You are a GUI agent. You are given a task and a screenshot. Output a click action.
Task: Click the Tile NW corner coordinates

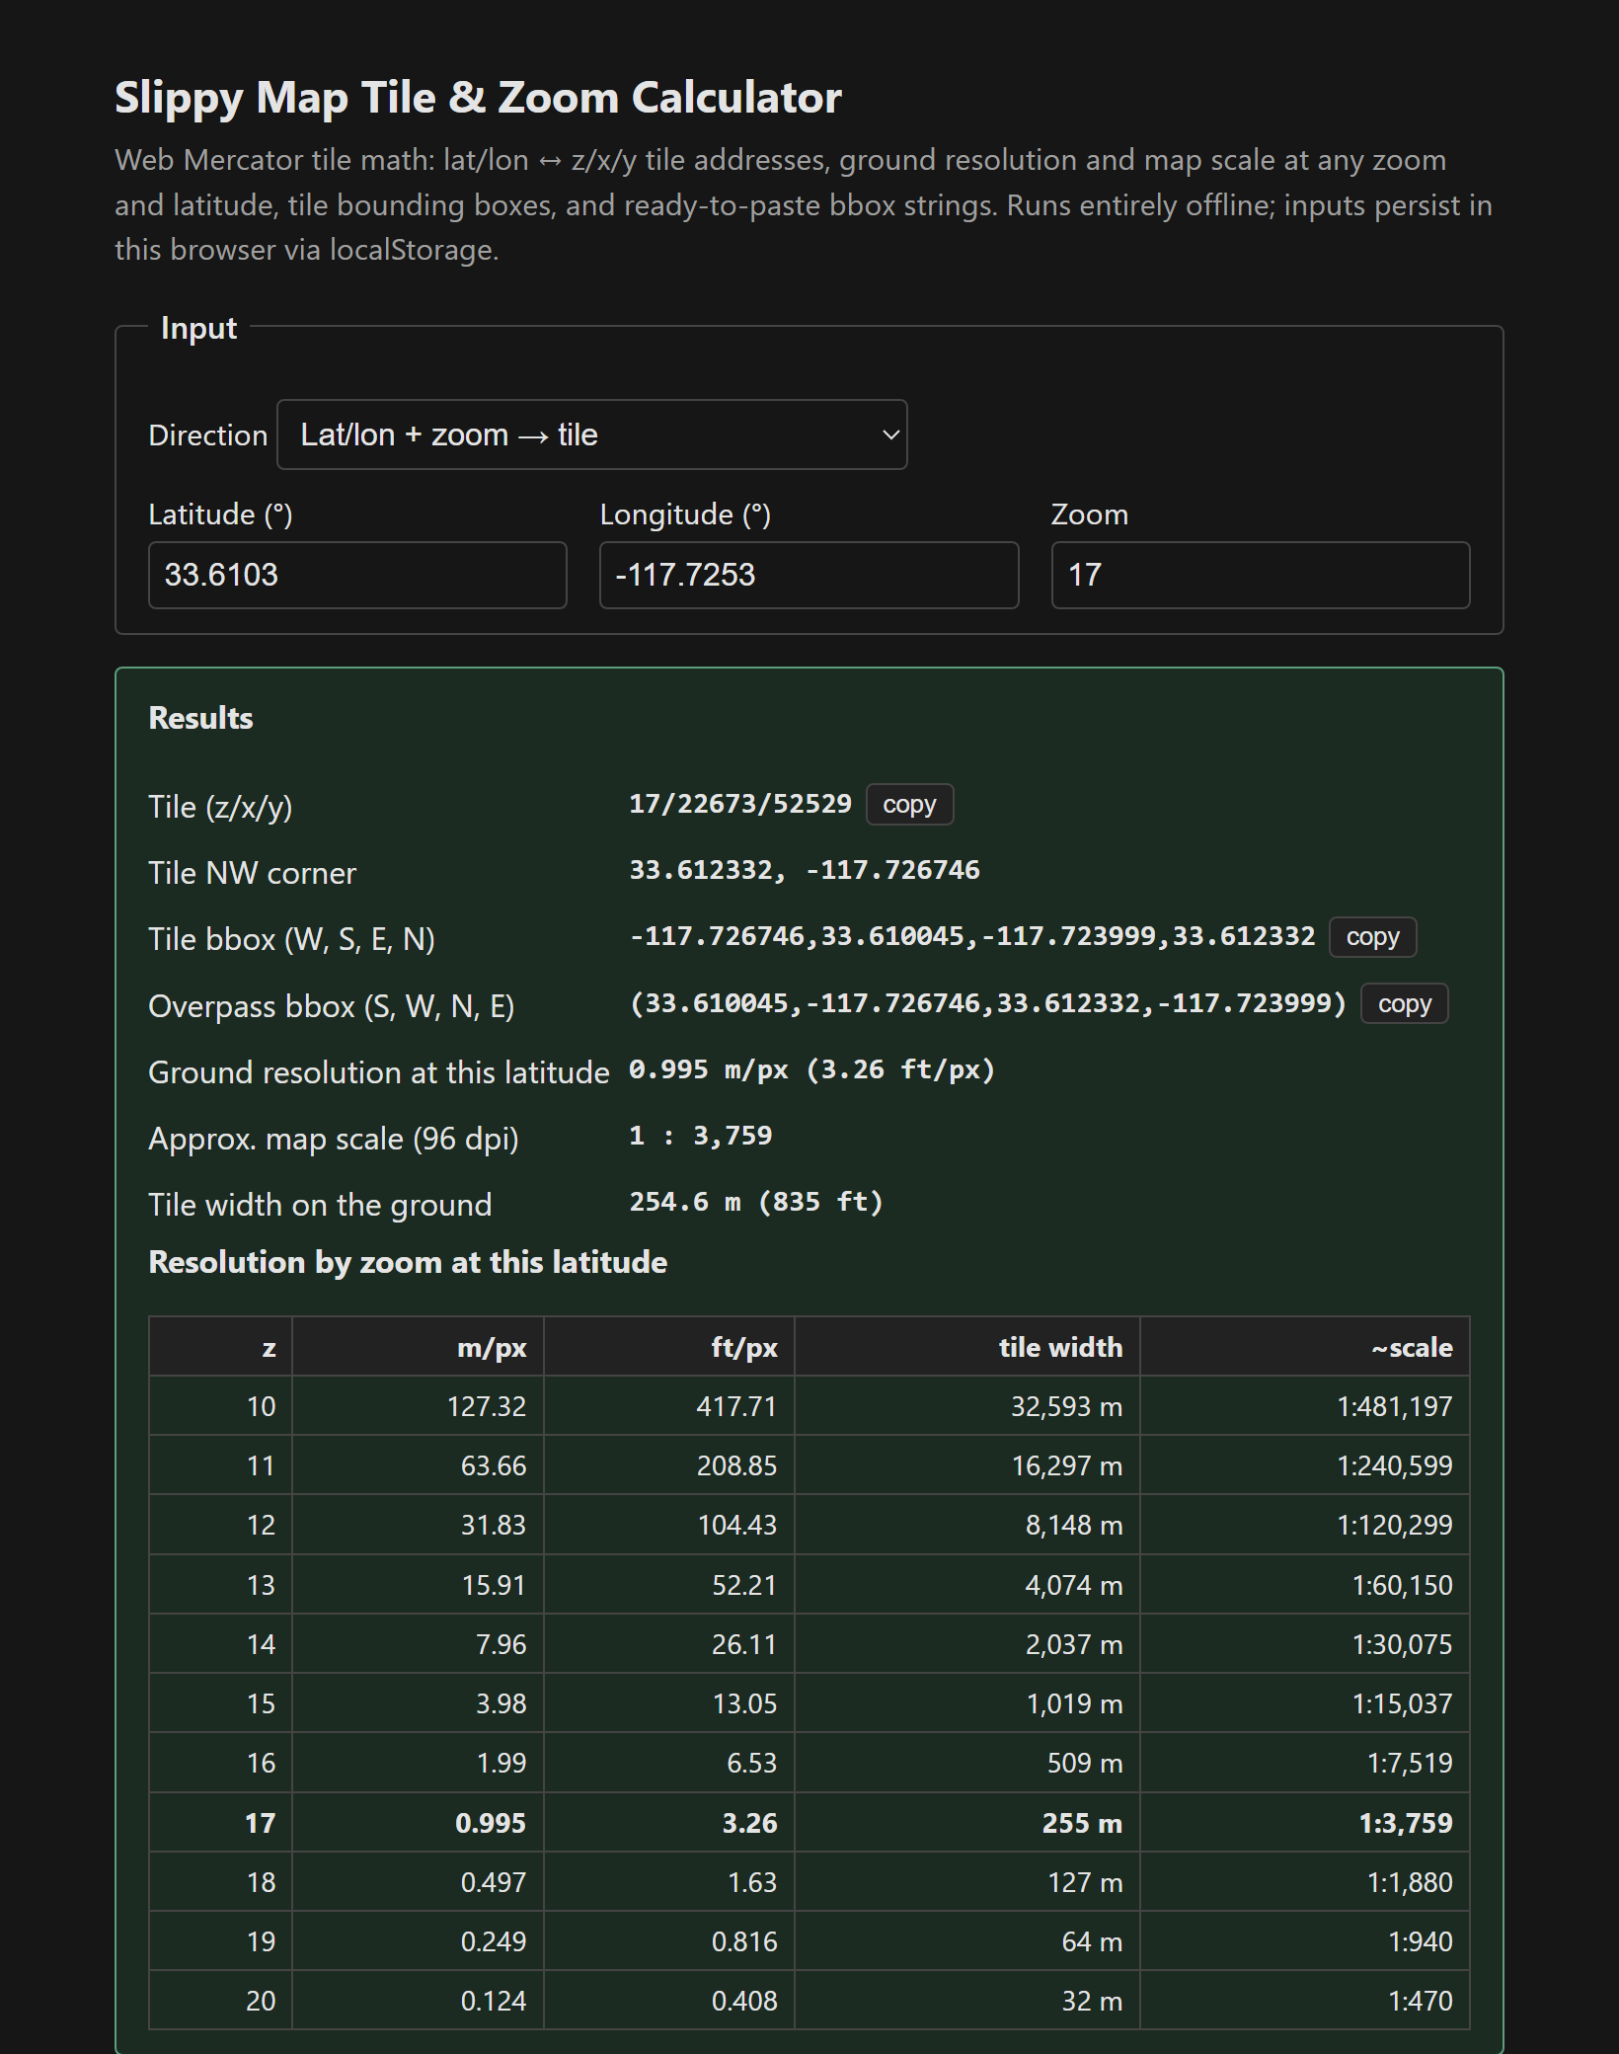(805, 870)
